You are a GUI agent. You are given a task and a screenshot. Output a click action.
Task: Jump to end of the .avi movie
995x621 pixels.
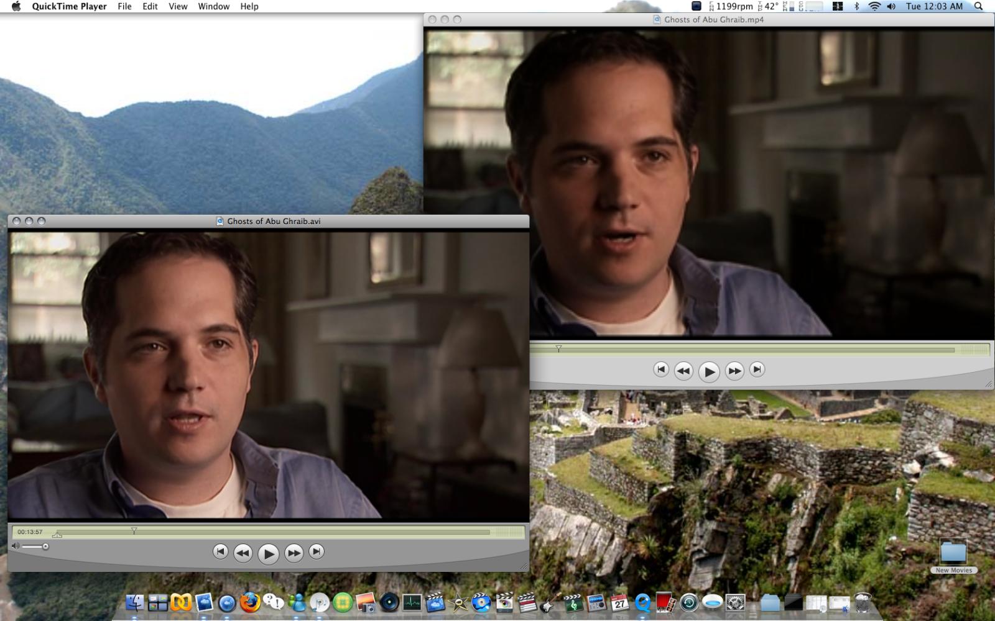317,551
